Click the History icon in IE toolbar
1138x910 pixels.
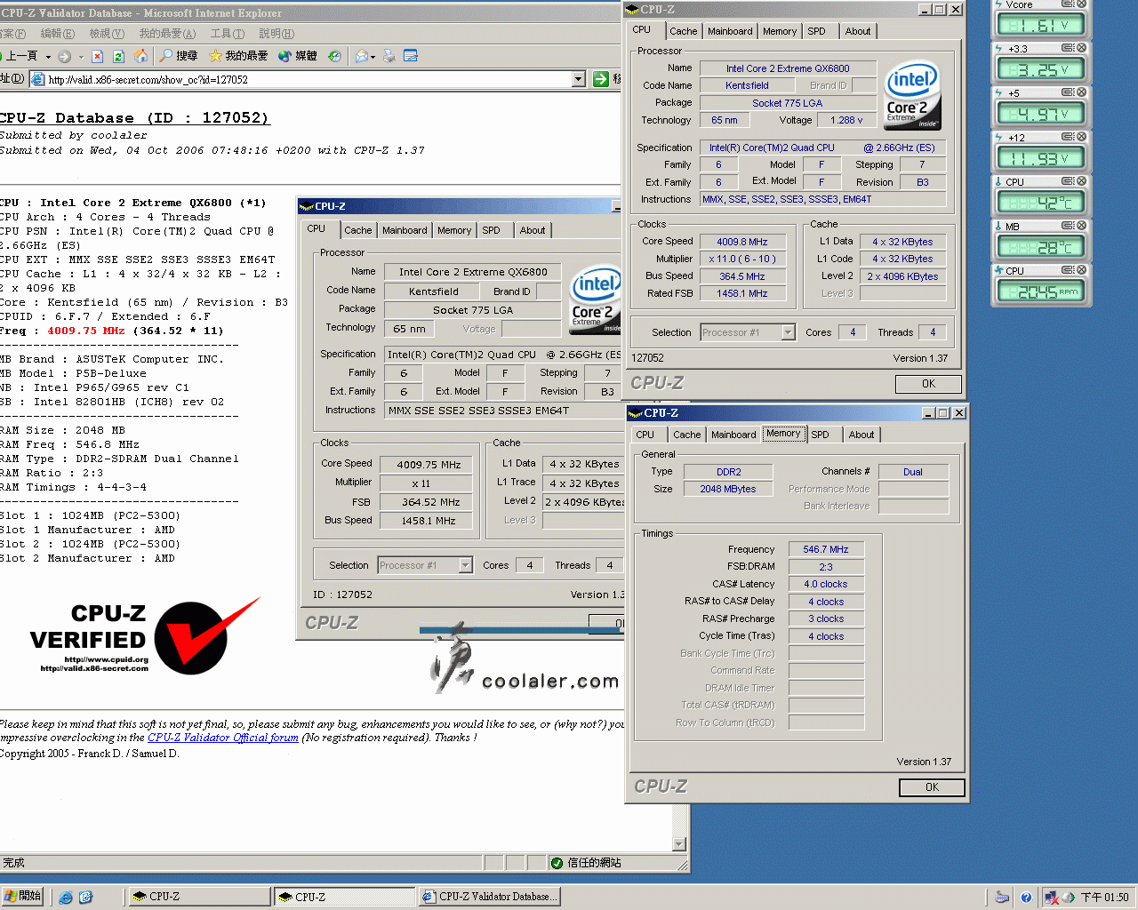tap(334, 56)
